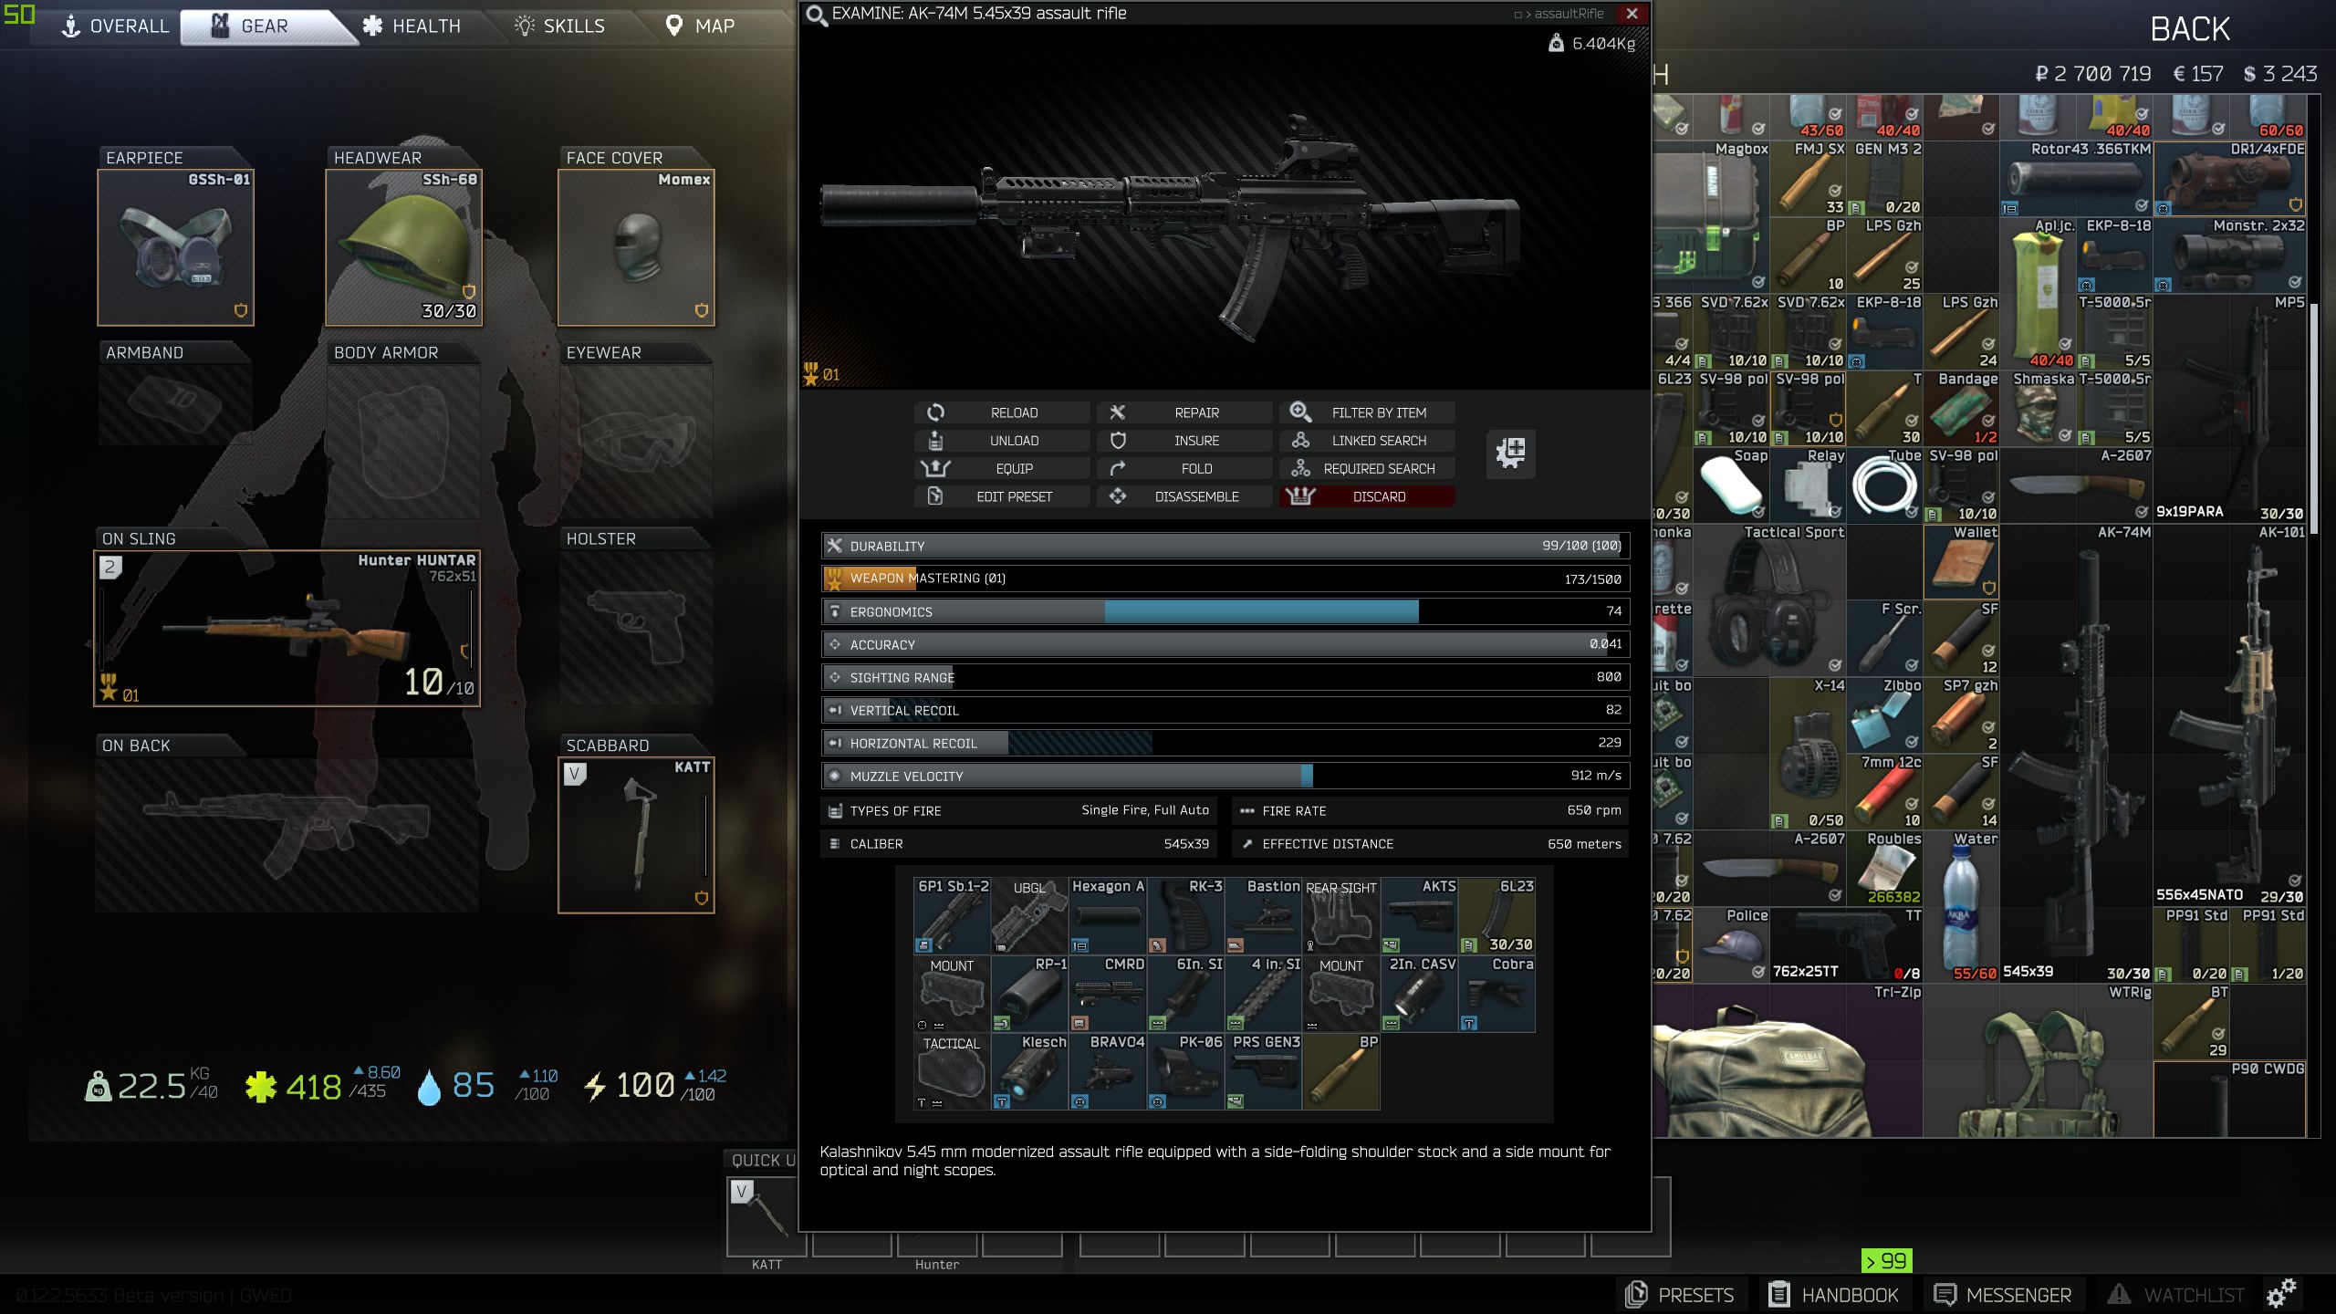Click the INSURE action
This screenshot has height=1314, width=2336.
pyautogui.click(x=1184, y=441)
